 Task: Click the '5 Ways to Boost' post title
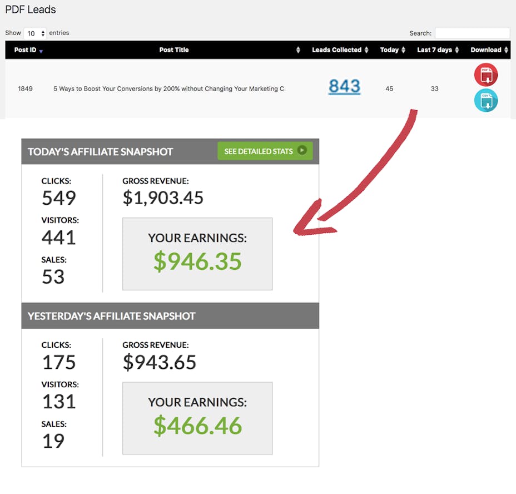(x=168, y=88)
